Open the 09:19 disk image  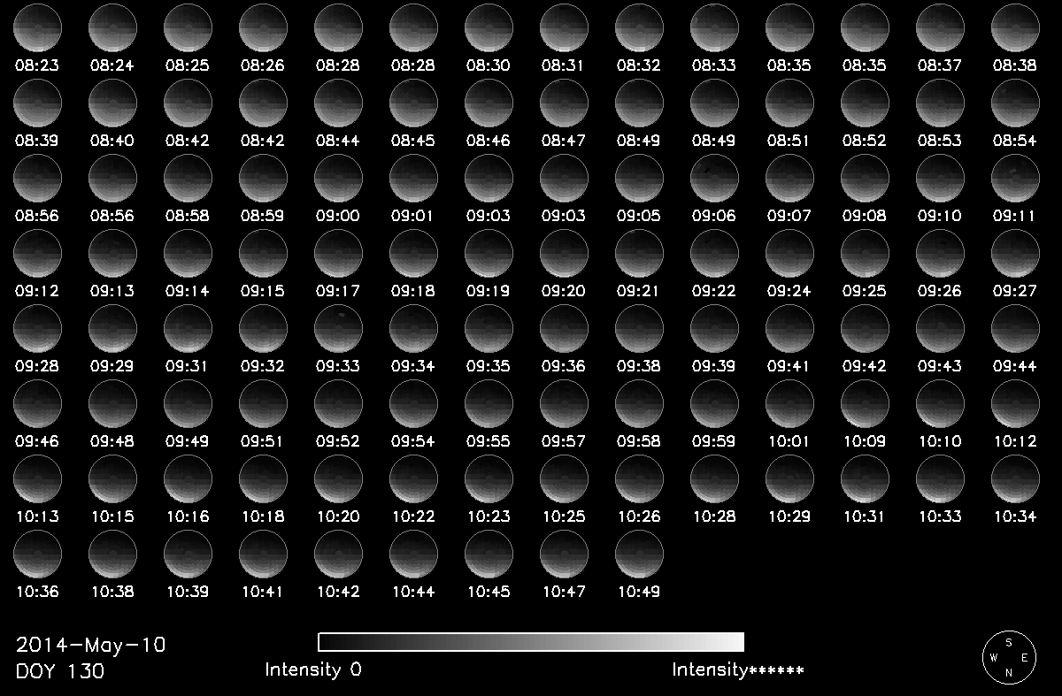[x=489, y=253]
